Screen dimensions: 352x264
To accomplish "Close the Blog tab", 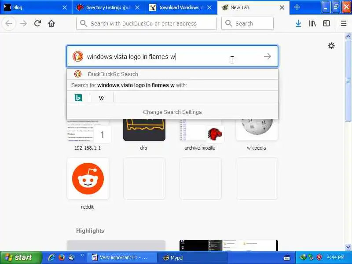I will coord(65,7).
